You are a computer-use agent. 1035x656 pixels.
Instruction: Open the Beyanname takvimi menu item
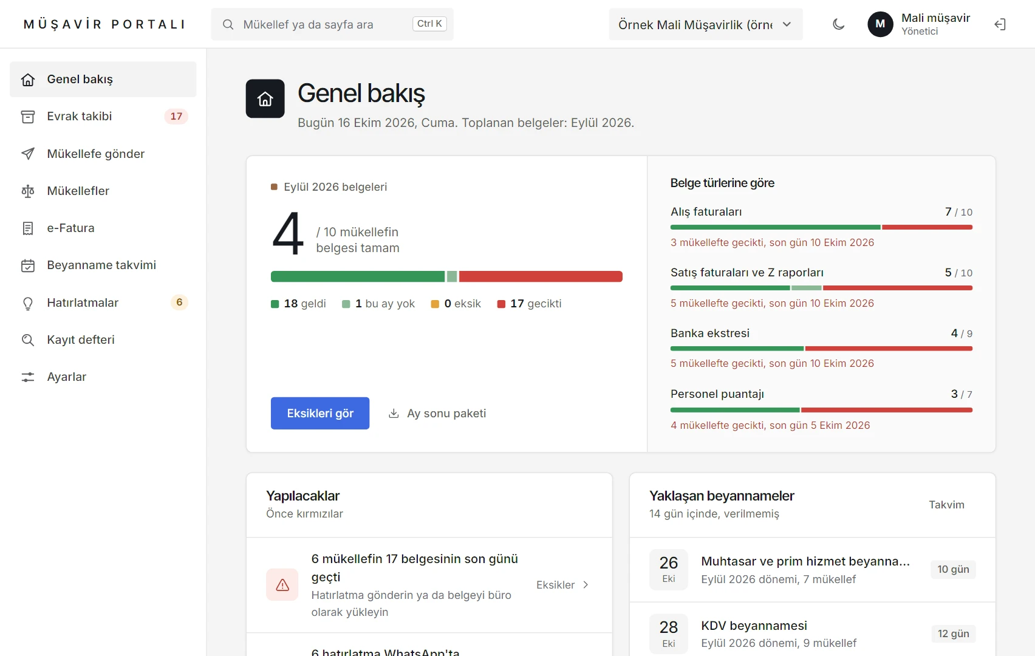(x=103, y=265)
